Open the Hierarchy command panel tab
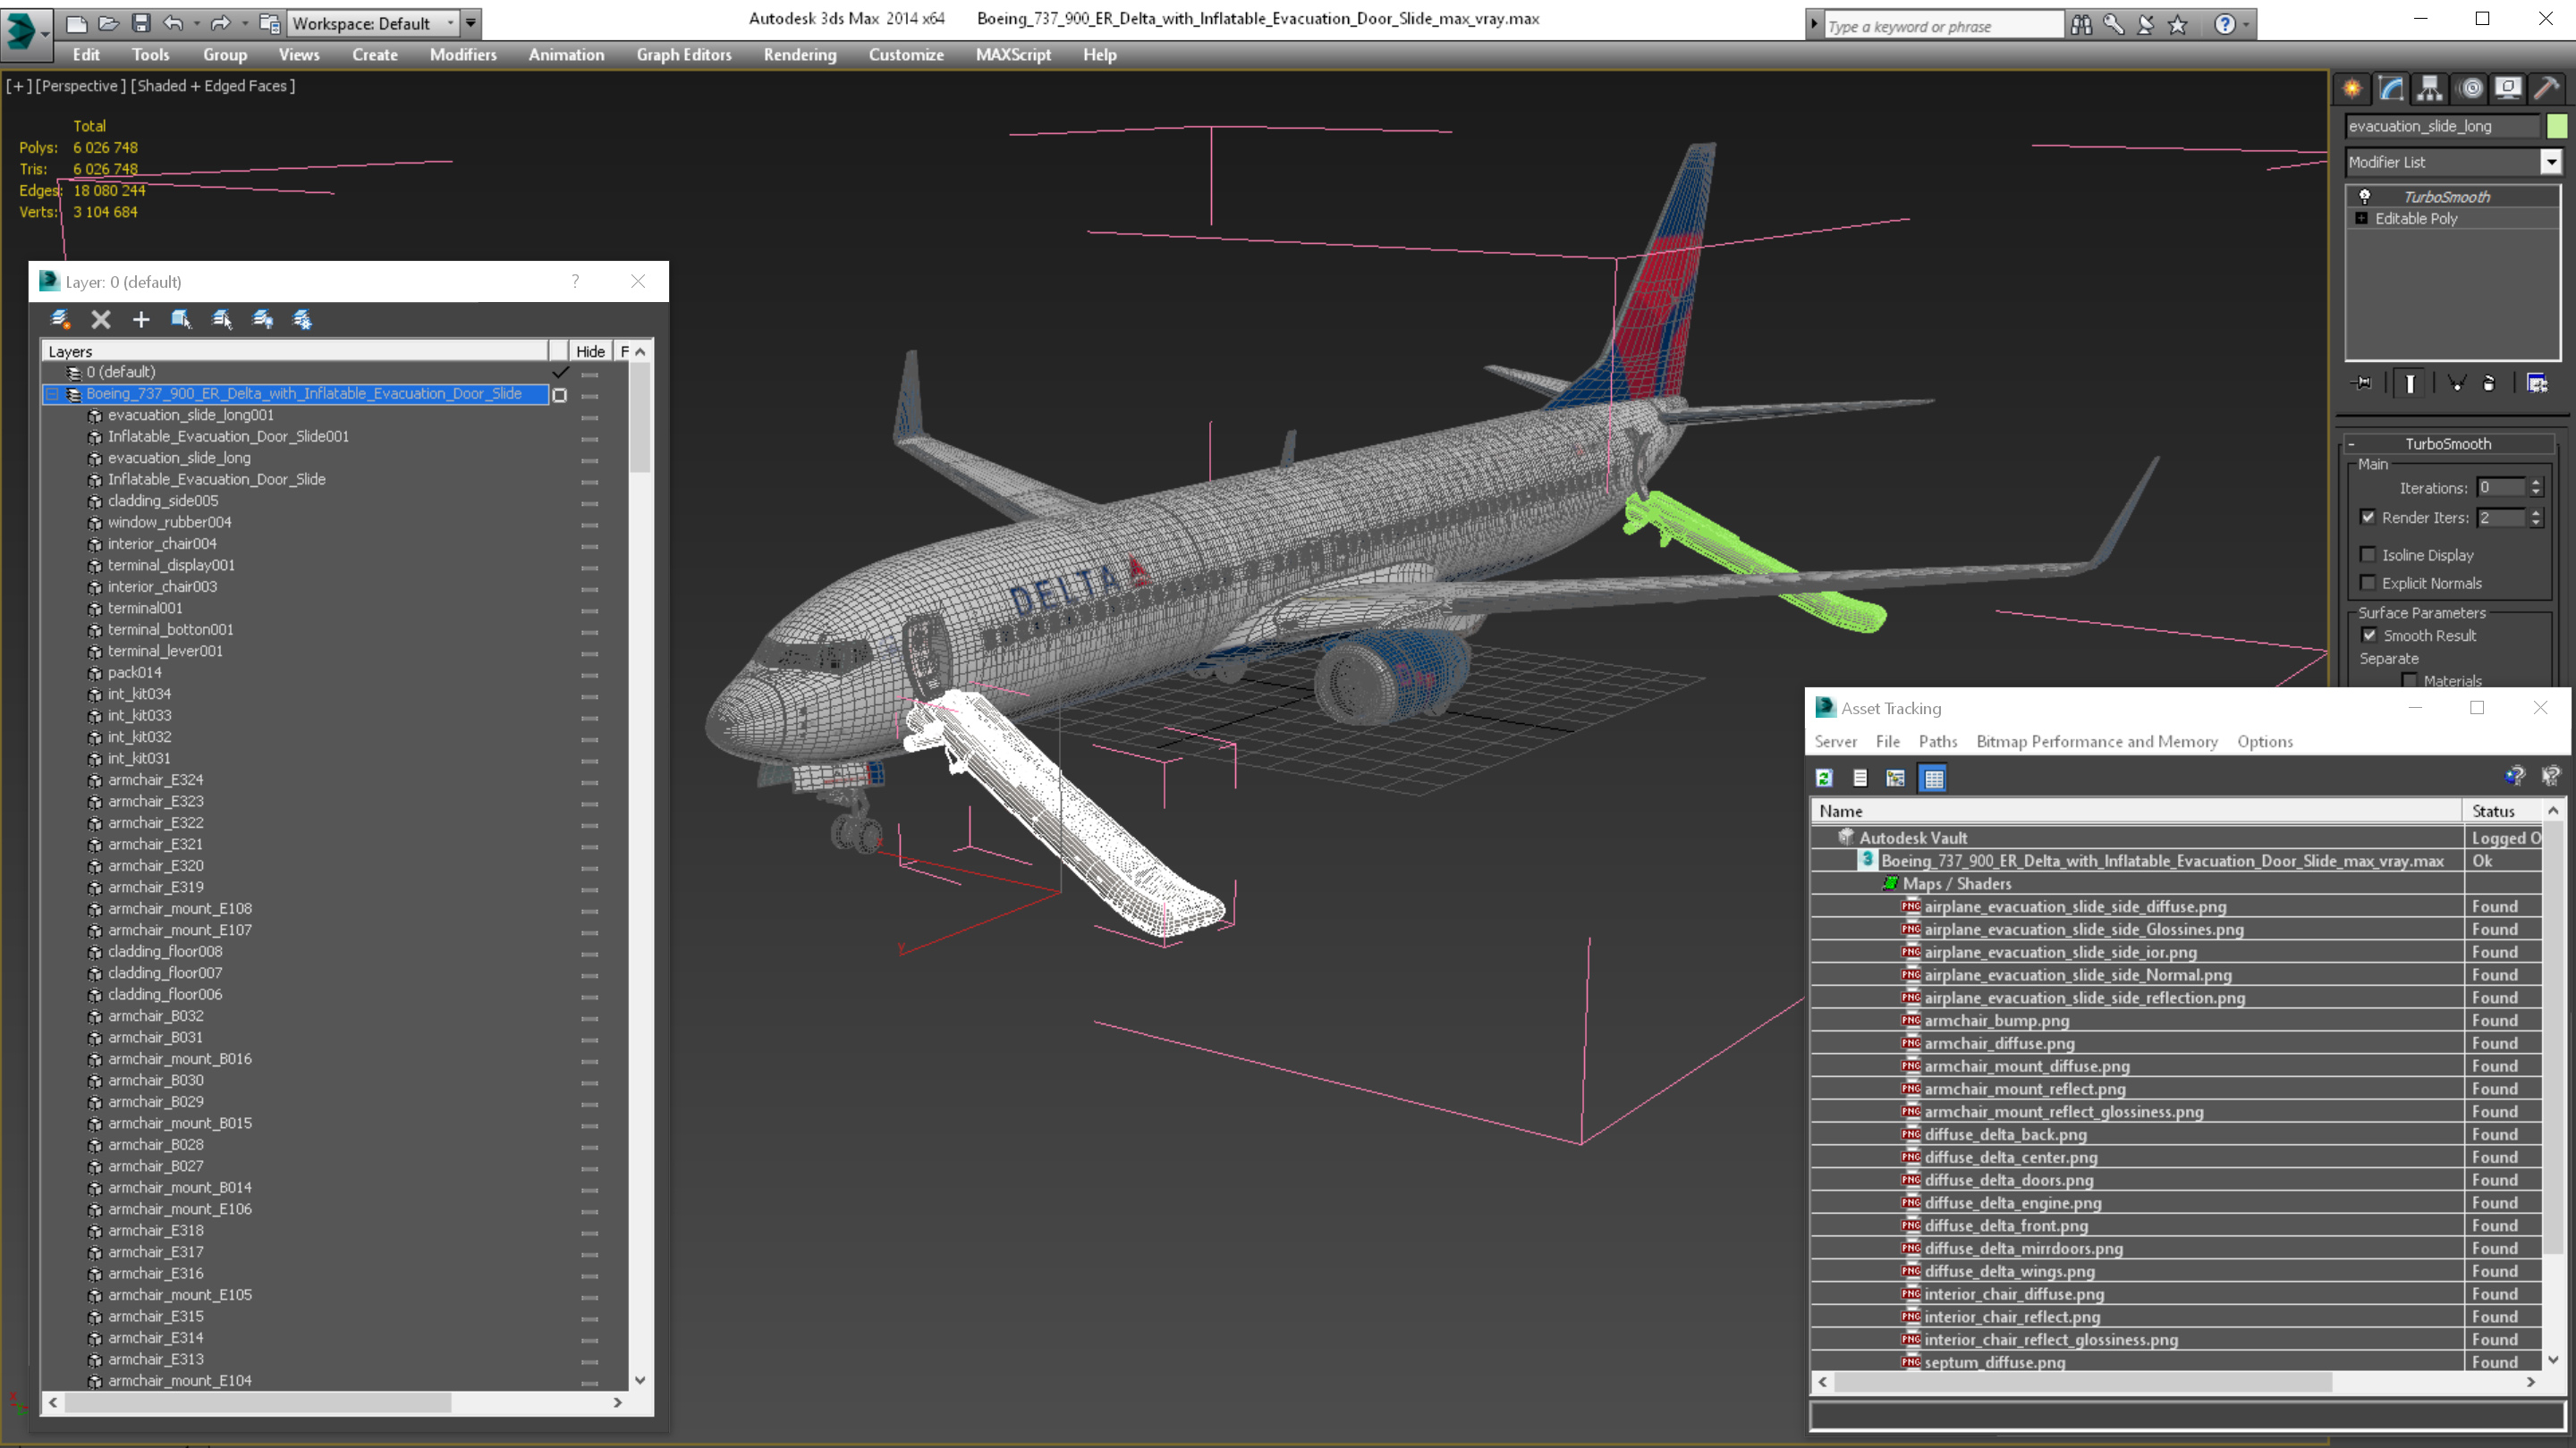The image size is (2576, 1448). pos(2430,89)
